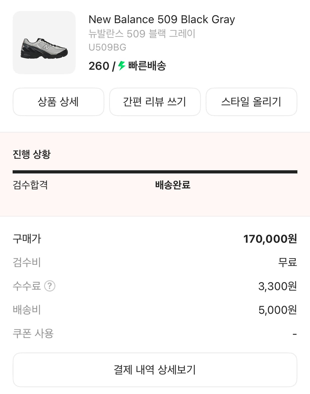This screenshot has height=394, width=310.
Task: Click the 170,000원 purchase price
Action: (270, 239)
